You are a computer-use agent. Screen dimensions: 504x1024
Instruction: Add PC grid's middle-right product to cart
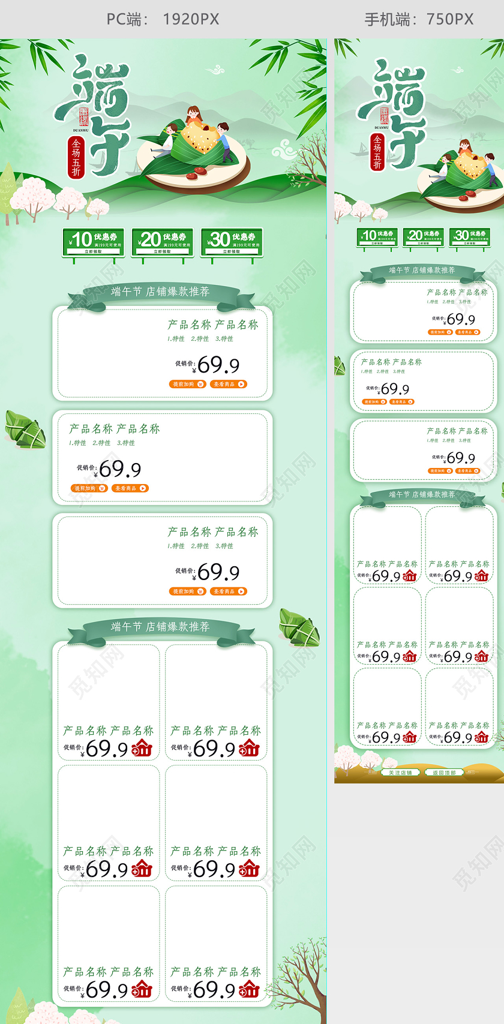249,868
